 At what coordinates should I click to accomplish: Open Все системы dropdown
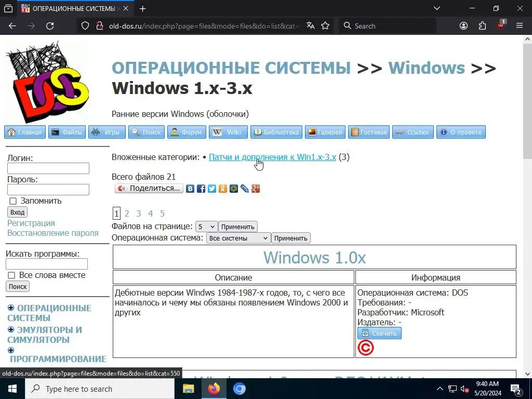click(x=238, y=238)
